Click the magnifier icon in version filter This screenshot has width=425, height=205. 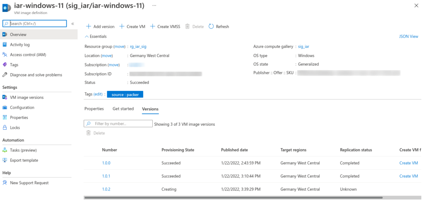coord(88,124)
